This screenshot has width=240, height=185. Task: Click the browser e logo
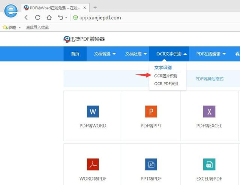pyautogui.click(x=11, y=11)
